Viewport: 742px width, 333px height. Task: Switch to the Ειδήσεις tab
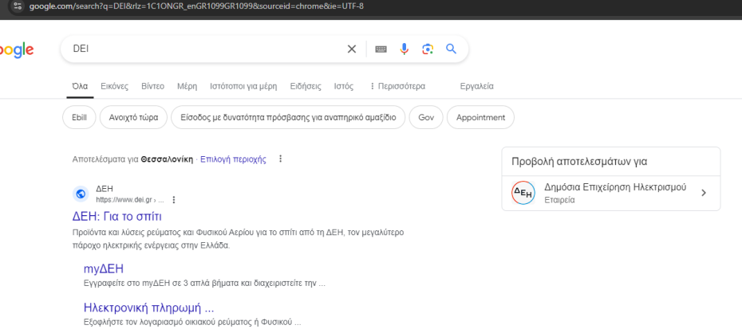tap(306, 86)
